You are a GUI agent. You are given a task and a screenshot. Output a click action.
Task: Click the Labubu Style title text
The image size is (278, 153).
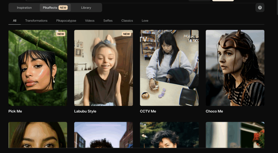[85, 111]
